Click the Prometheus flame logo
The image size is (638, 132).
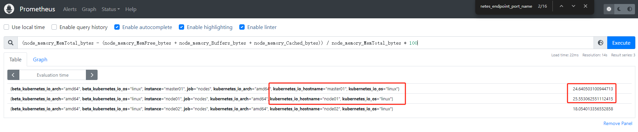coord(9,9)
